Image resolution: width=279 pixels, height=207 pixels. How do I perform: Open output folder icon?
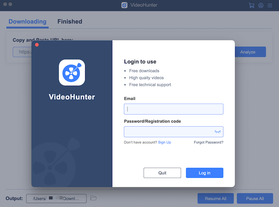[93, 198]
